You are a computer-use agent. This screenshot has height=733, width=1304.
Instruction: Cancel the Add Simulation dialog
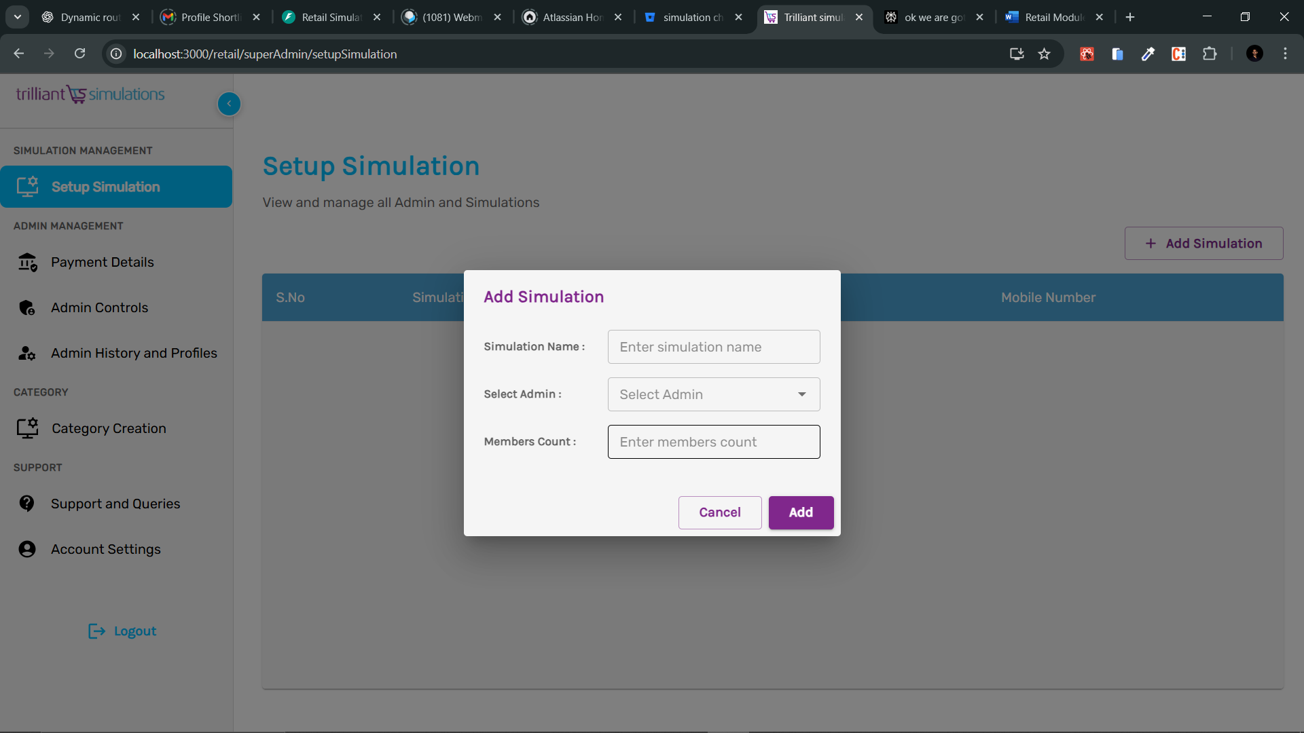click(x=719, y=512)
